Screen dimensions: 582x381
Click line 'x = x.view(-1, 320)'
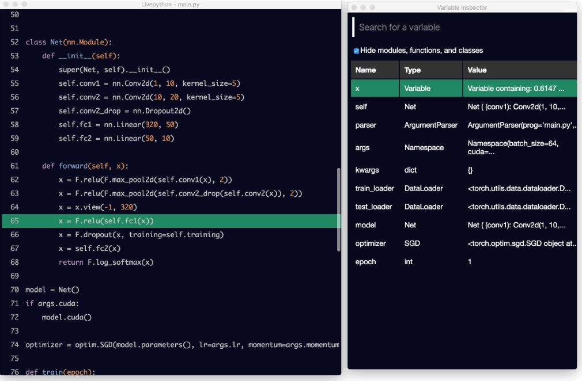click(97, 207)
